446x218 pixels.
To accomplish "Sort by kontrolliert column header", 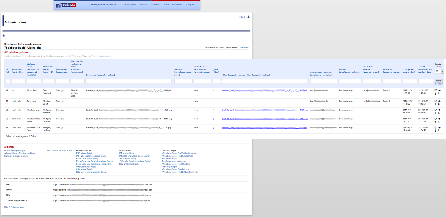I will coord(18,71).
